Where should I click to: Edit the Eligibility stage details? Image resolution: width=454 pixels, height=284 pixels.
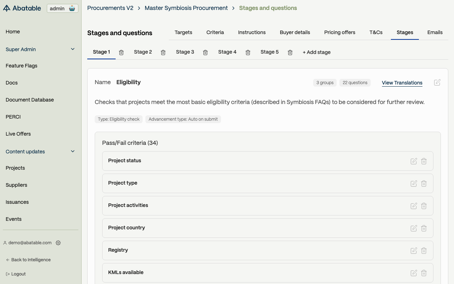coord(437,82)
